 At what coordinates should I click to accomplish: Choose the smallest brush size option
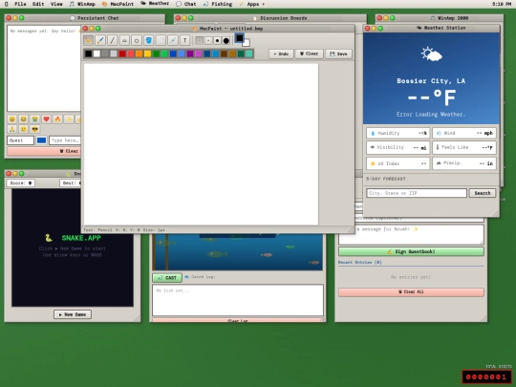pyautogui.click(x=199, y=41)
